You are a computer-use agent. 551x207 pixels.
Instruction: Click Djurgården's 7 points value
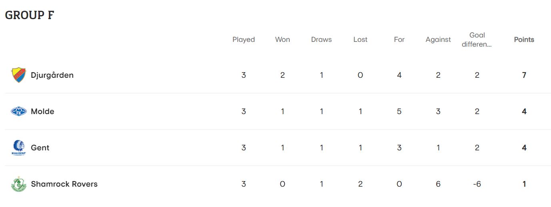click(x=524, y=75)
